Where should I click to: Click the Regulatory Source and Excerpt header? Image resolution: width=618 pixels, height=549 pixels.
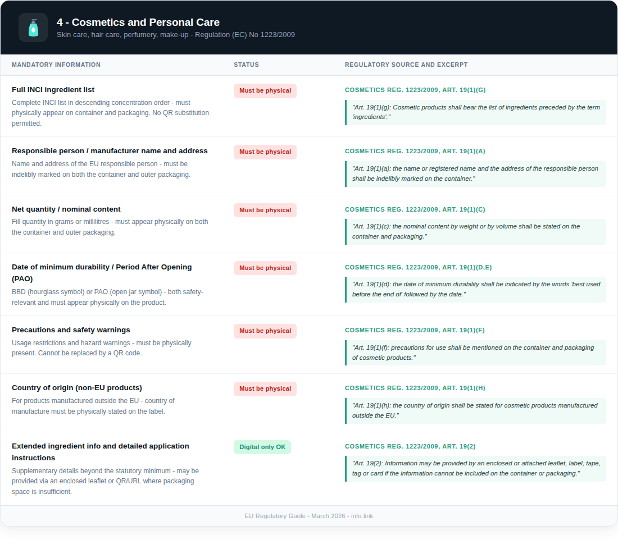[x=406, y=65]
